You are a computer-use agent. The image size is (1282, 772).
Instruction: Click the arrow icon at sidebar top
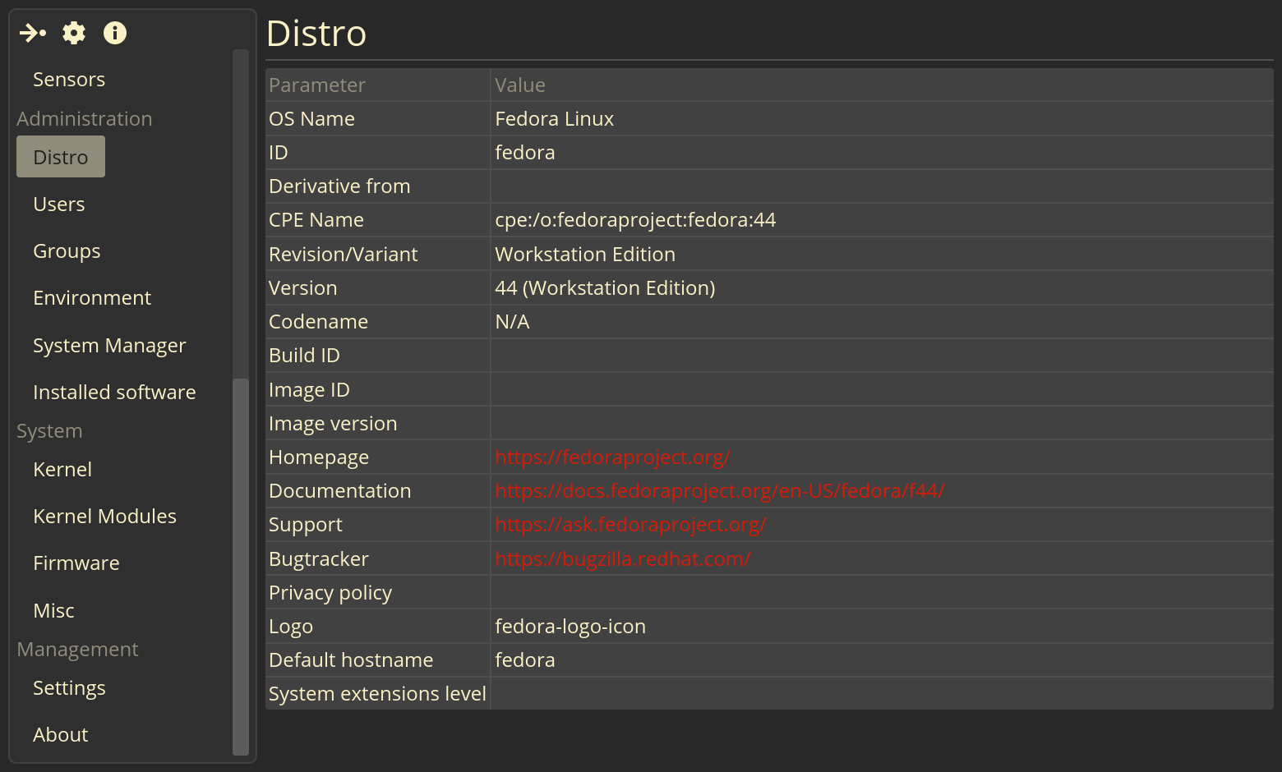pos(33,33)
